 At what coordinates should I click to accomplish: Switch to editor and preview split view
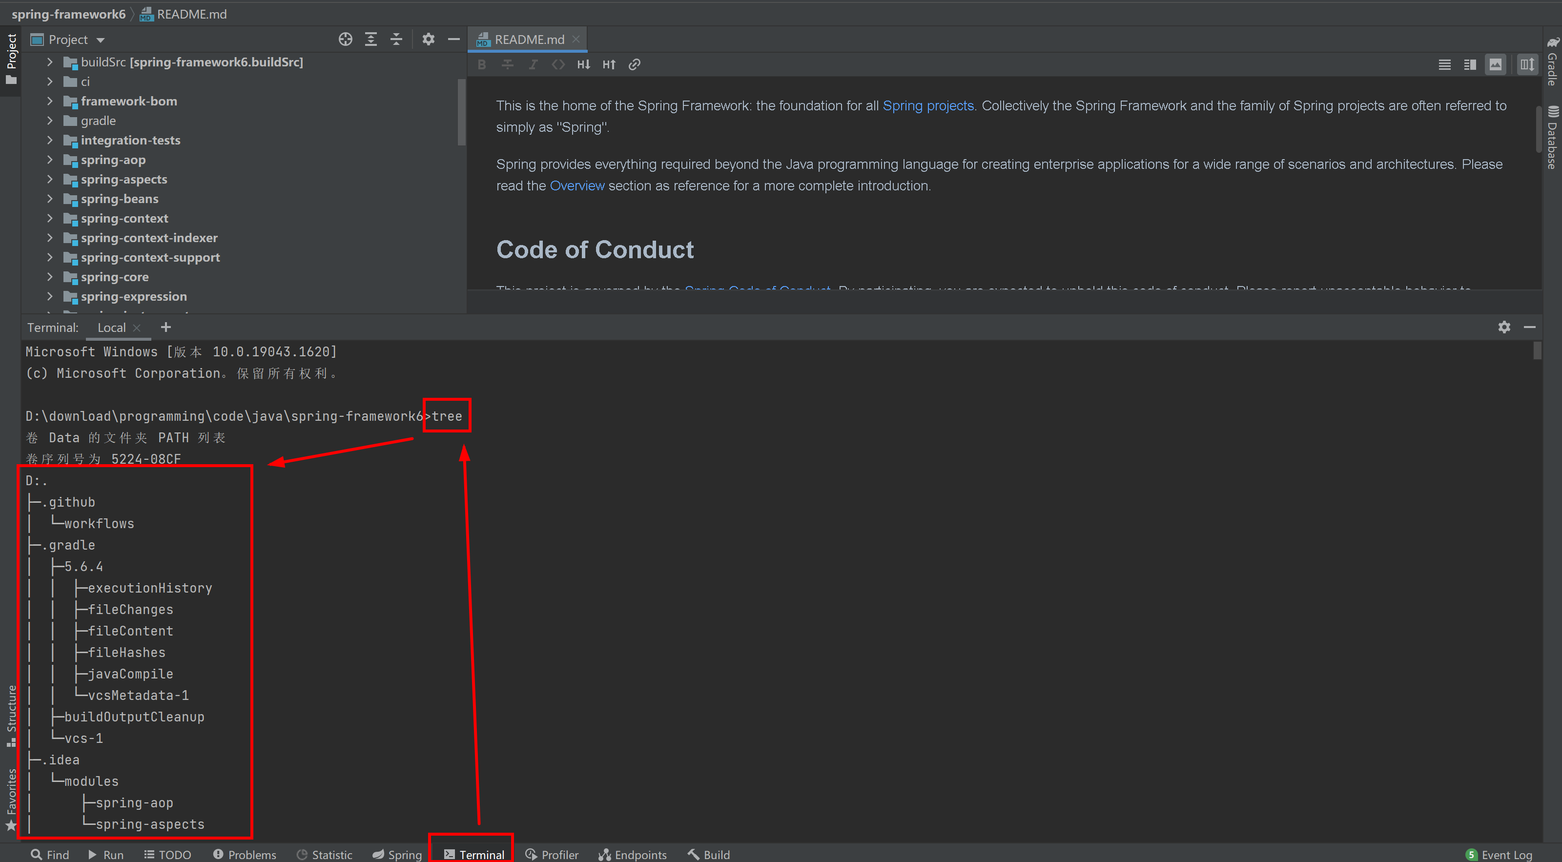click(x=1470, y=64)
